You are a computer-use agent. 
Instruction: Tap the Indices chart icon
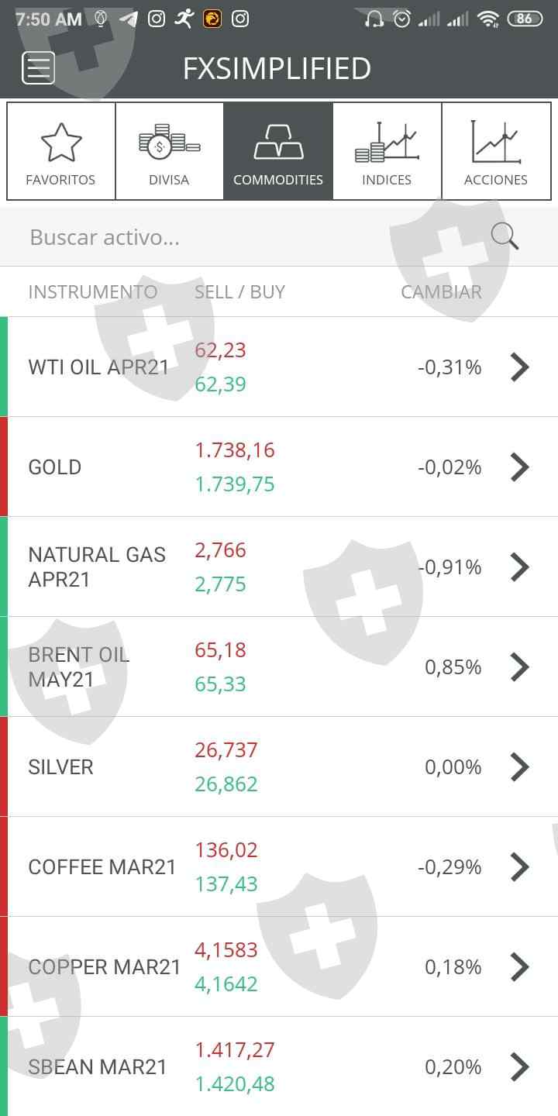tap(387, 143)
